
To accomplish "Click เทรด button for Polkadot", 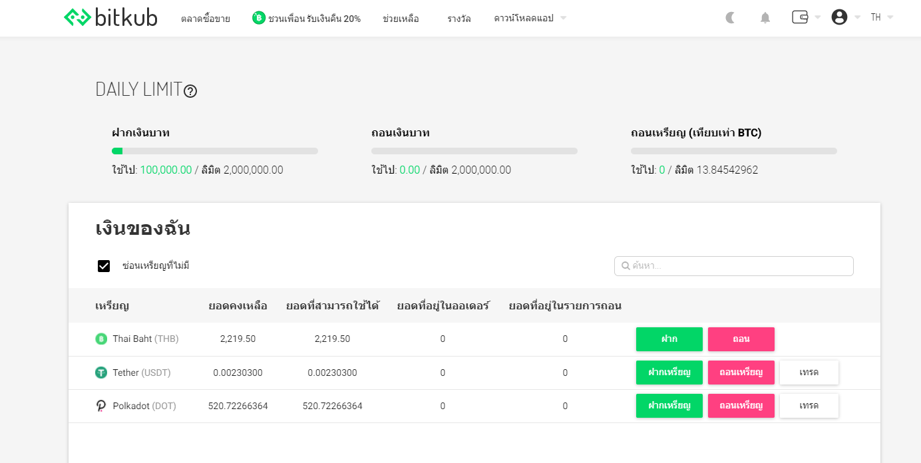I will [x=809, y=406].
